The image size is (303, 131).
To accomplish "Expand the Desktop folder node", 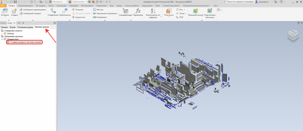I will point(2,33).
